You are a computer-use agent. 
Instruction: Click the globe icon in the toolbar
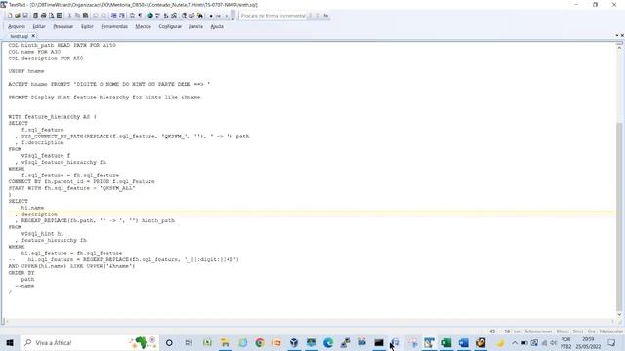point(150,16)
